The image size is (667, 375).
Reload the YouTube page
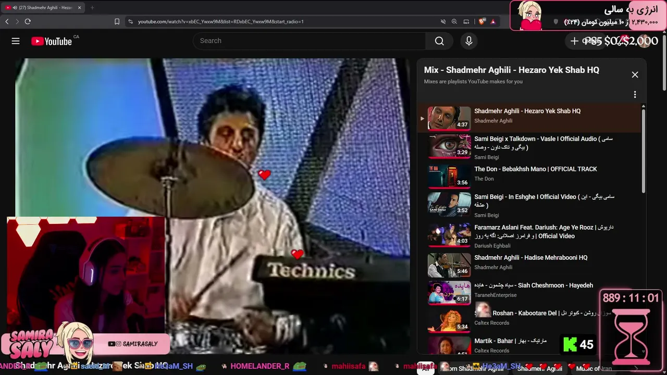(x=28, y=21)
